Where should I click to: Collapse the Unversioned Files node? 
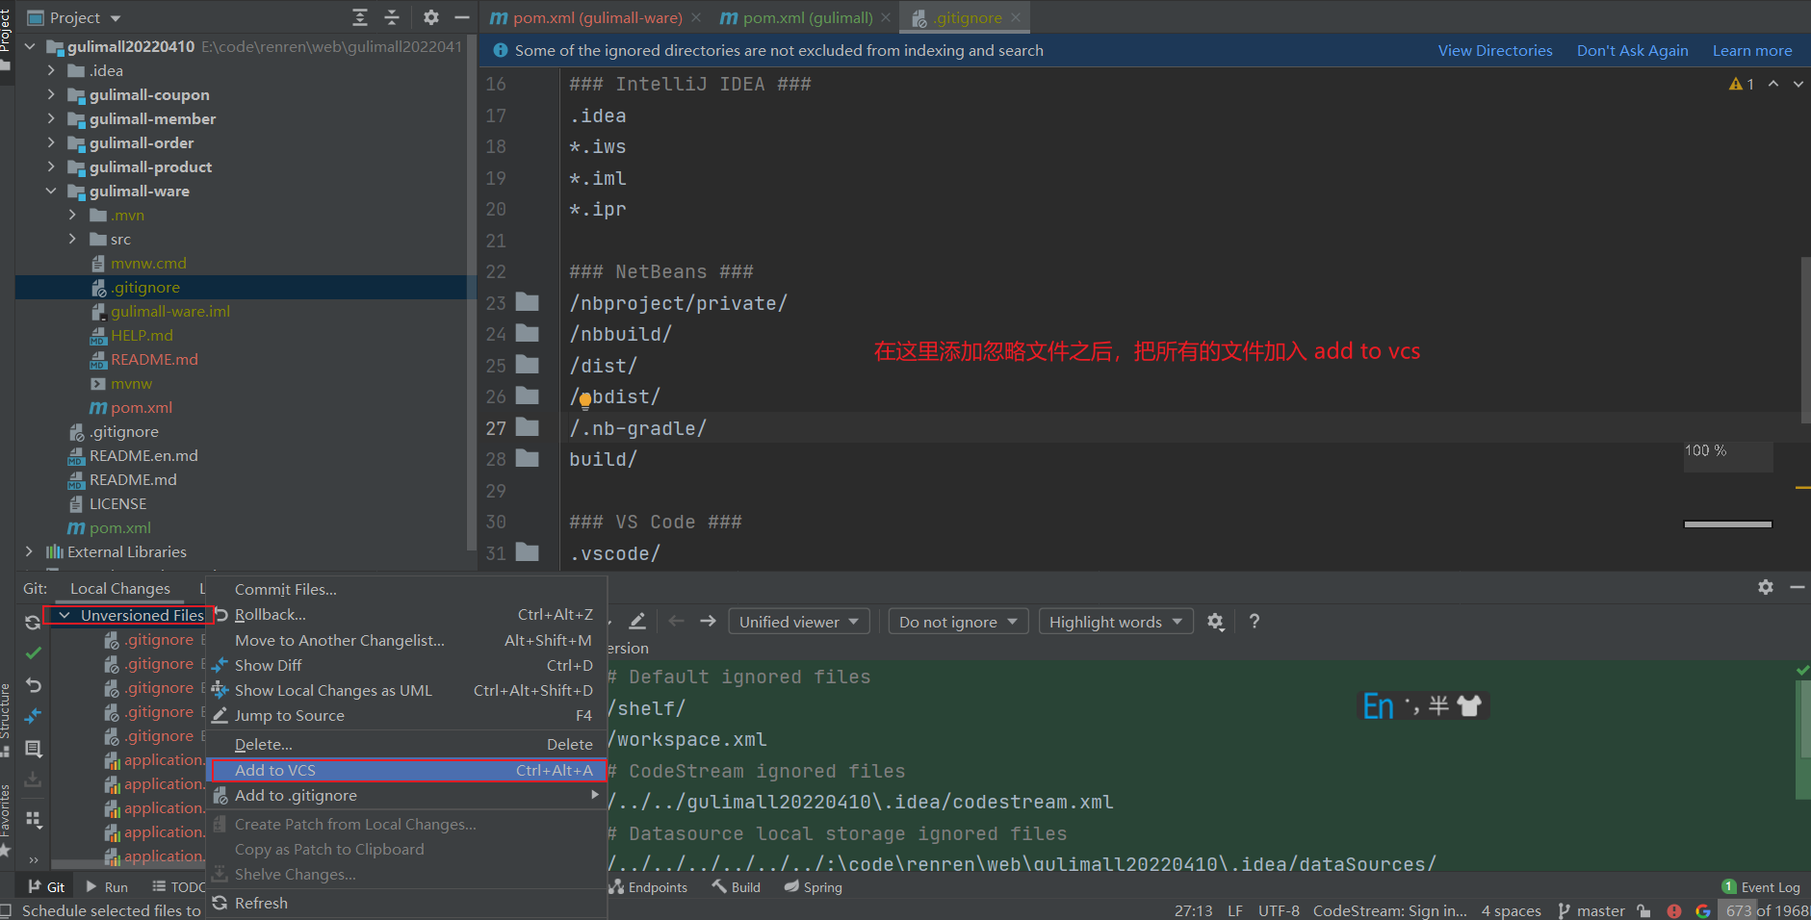click(x=65, y=615)
